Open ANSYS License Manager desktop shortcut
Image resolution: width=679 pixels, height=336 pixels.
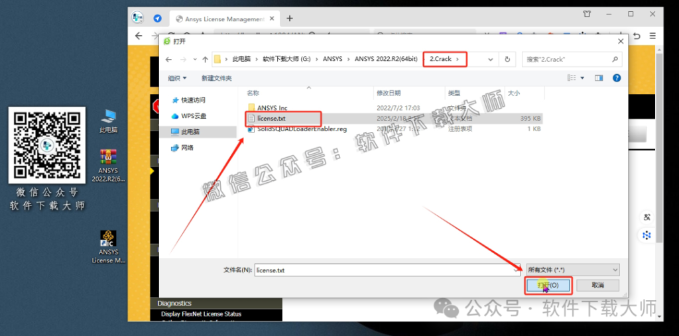(x=108, y=247)
